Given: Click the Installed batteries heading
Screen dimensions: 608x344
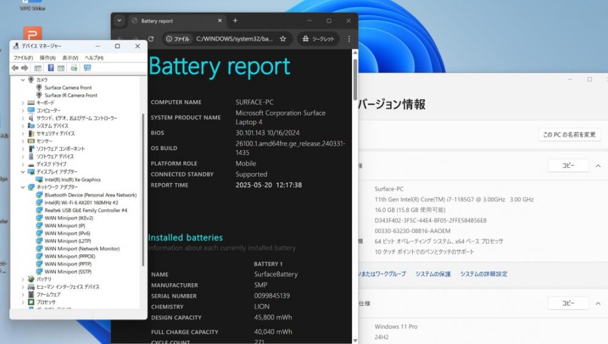Looking at the screenshot, I should point(185,238).
